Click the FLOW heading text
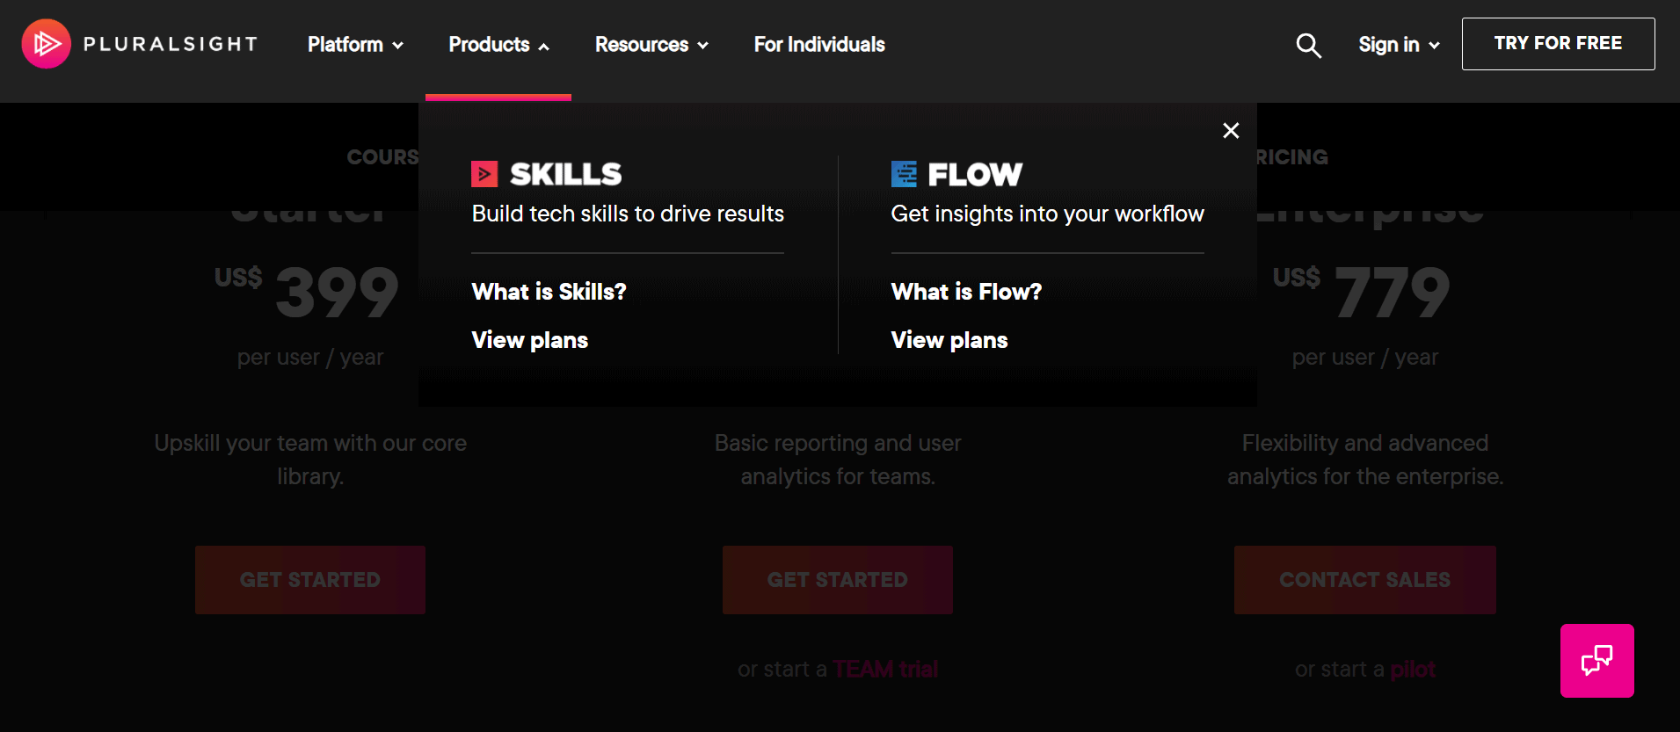 [x=975, y=174]
